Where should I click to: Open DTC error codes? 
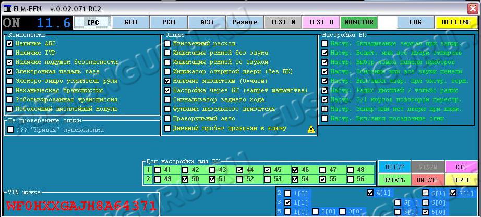pos(461,167)
